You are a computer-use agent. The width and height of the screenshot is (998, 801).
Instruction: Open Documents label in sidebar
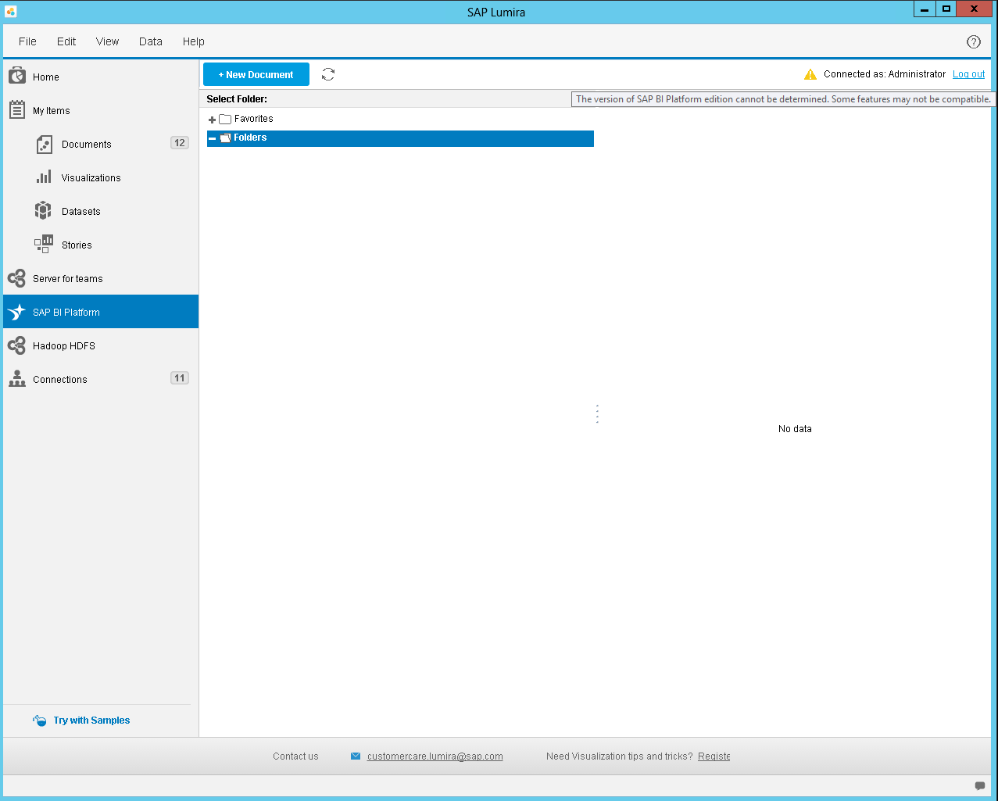[87, 145]
